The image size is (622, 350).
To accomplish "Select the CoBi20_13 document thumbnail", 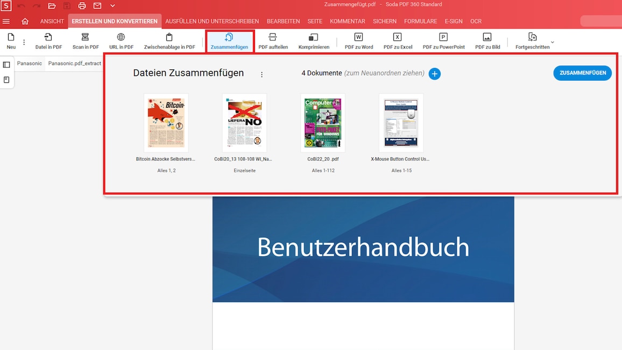I will pyautogui.click(x=244, y=123).
